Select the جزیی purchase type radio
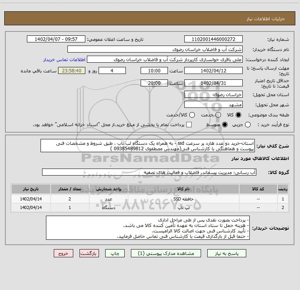This screenshot has height=290, width=300. tap(248, 125)
